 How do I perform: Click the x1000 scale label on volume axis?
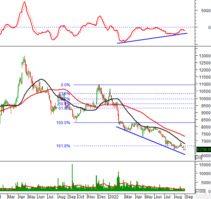200,191
